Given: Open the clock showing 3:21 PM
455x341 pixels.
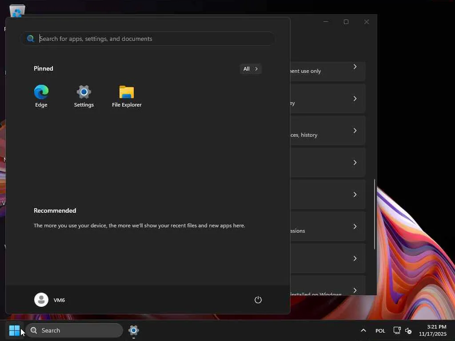Looking at the screenshot, I should pos(432,330).
